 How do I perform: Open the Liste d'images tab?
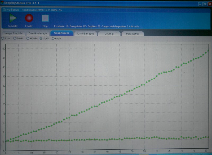(x=86, y=33)
